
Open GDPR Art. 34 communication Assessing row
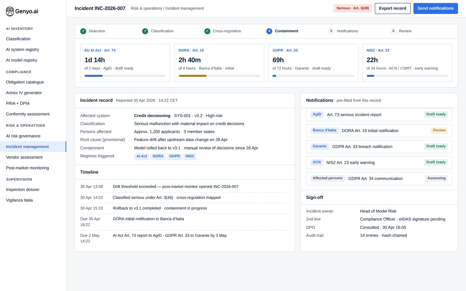click(x=379, y=179)
